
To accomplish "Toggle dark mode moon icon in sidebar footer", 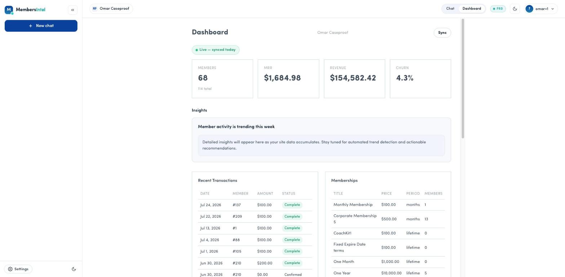I will pyautogui.click(x=74, y=269).
